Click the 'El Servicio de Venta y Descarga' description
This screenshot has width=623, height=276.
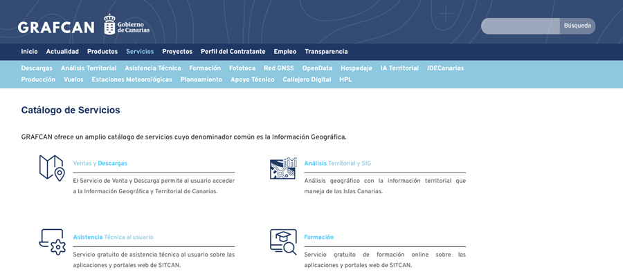[x=154, y=186]
